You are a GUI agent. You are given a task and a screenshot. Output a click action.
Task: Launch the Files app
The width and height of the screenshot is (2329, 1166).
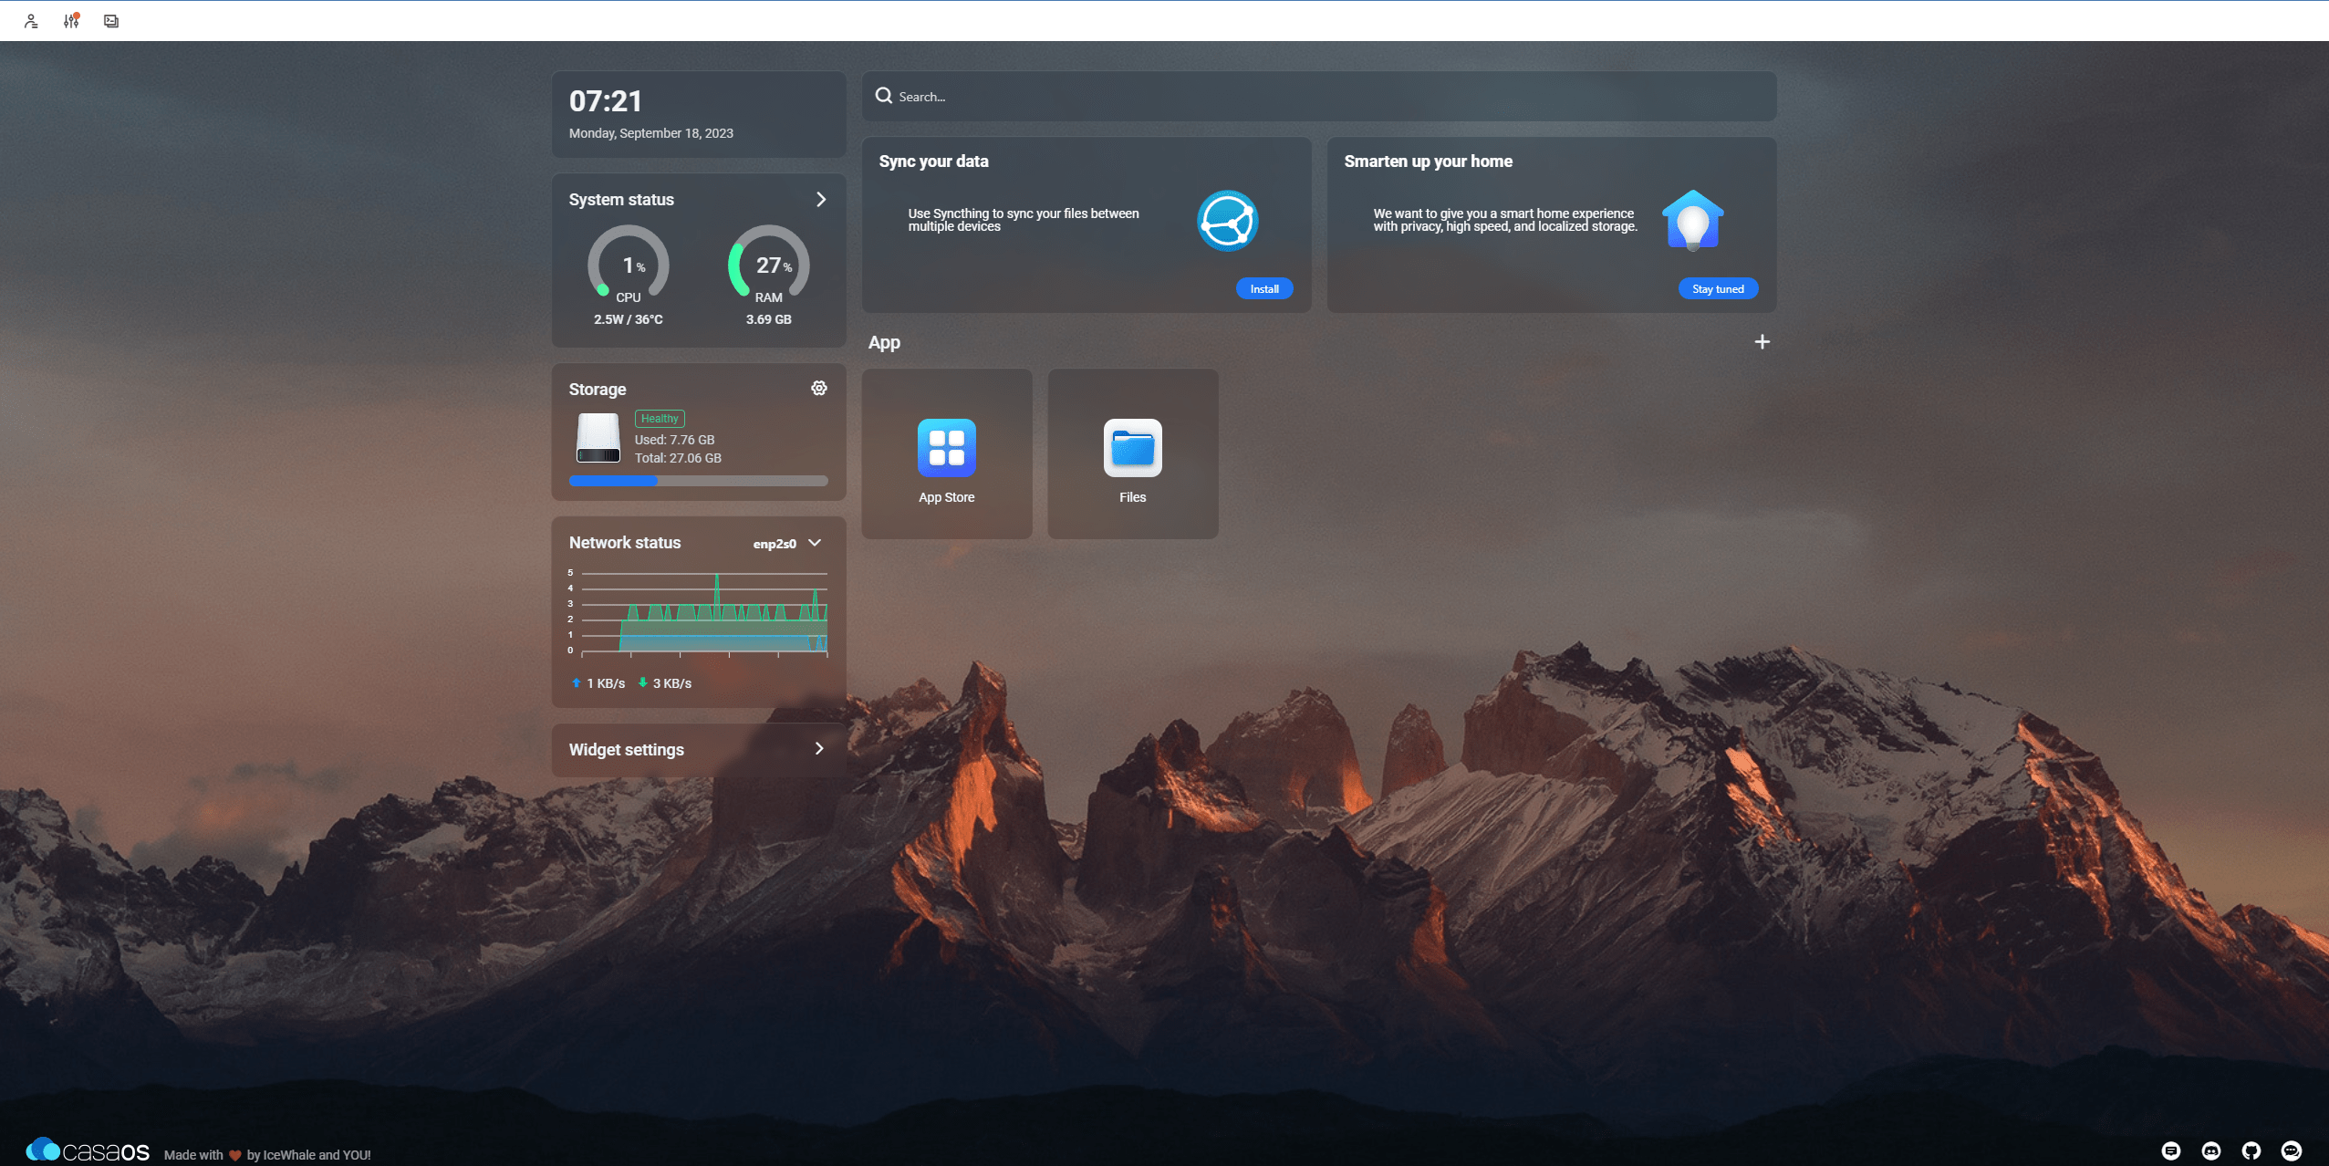coord(1132,453)
